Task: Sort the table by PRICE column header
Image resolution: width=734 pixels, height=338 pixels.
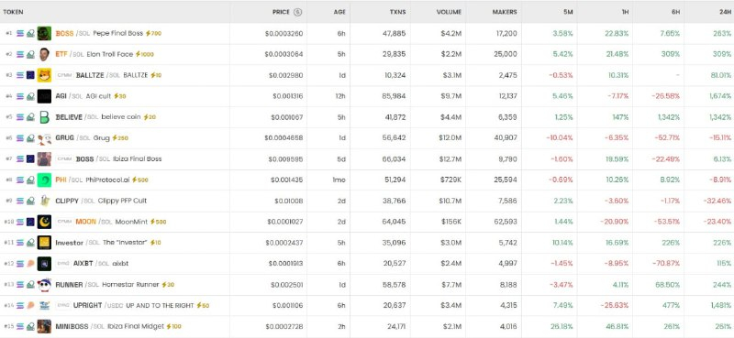Action: tap(281, 12)
